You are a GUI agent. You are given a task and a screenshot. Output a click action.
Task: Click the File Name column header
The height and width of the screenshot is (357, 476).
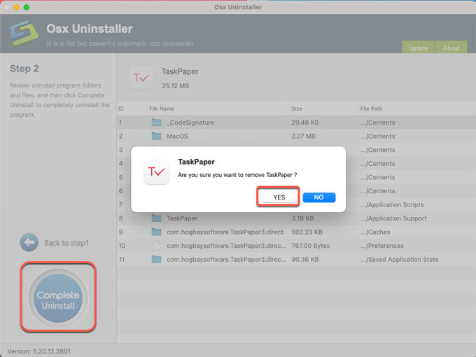(x=162, y=108)
